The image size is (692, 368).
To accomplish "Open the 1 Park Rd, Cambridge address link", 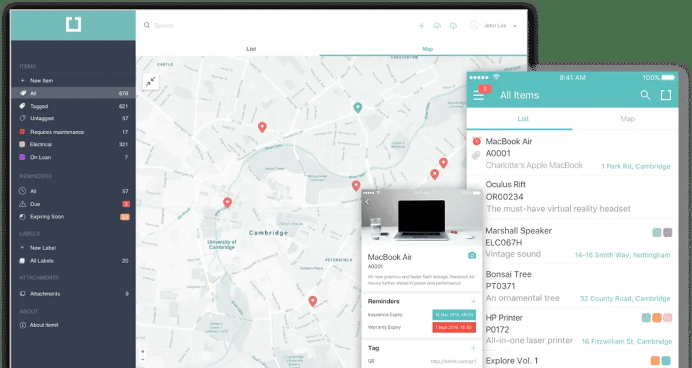I will [x=635, y=166].
